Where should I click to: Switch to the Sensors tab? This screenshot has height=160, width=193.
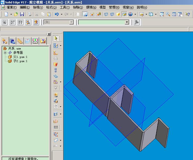(x=35, y=41)
